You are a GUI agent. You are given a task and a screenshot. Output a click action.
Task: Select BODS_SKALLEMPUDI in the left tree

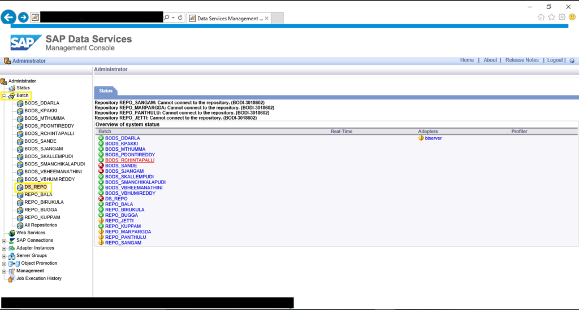coord(49,156)
